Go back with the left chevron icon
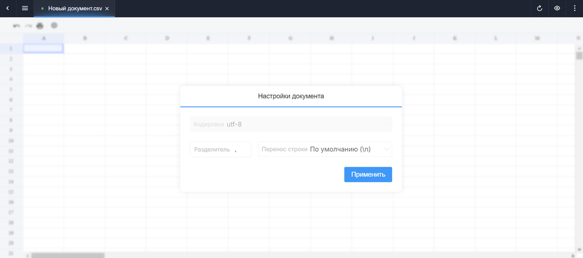Image resolution: width=583 pixels, height=258 pixels. point(8,8)
